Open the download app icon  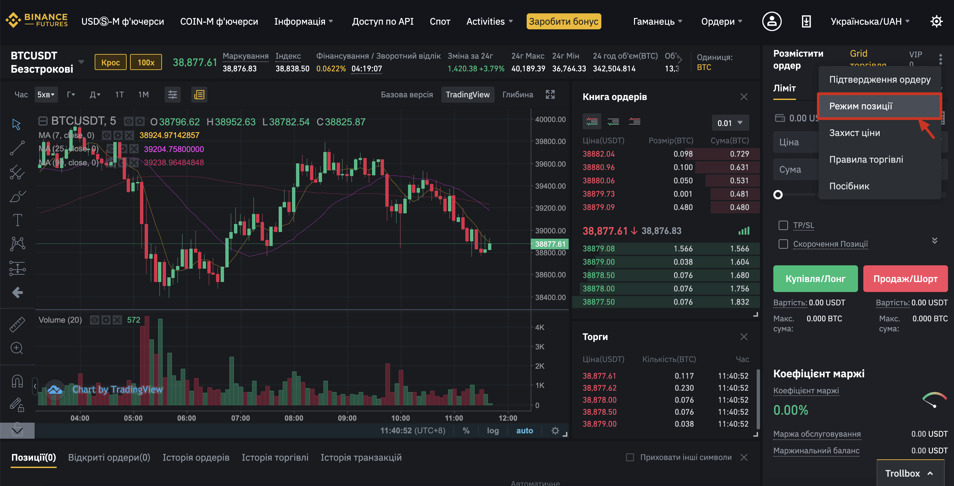pyautogui.click(x=806, y=21)
